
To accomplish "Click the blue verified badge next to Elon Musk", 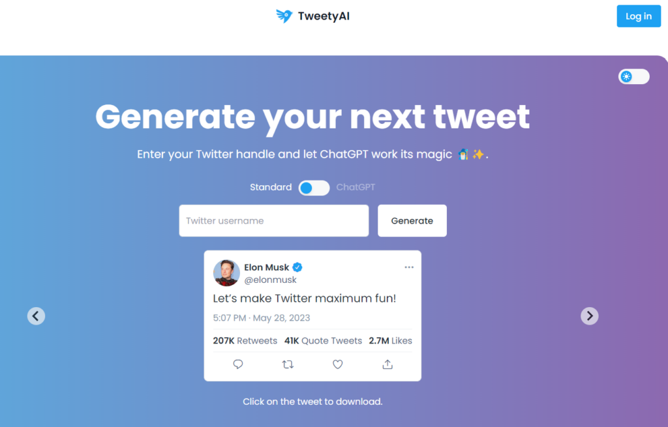I will click(297, 267).
